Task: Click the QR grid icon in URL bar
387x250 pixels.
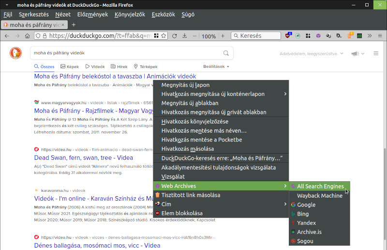Action: pyautogui.click(x=156, y=35)
